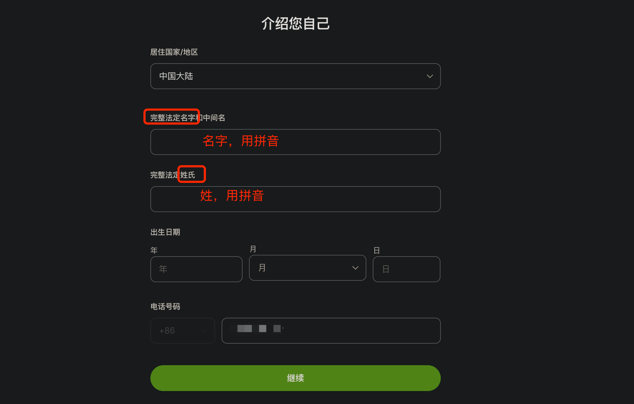
Task: Open the +86 country code dropdown
Action: click(x=183, y=331)
